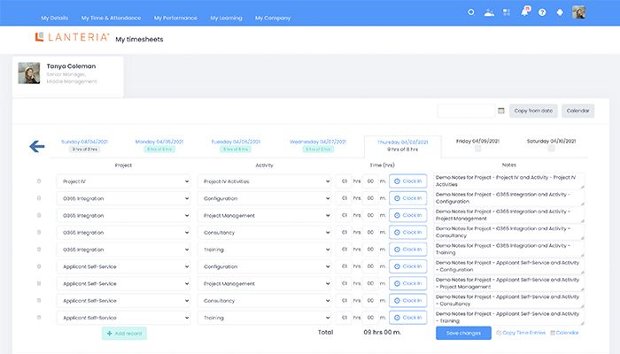Click the notifications bell icon

[x=524, y=12]
